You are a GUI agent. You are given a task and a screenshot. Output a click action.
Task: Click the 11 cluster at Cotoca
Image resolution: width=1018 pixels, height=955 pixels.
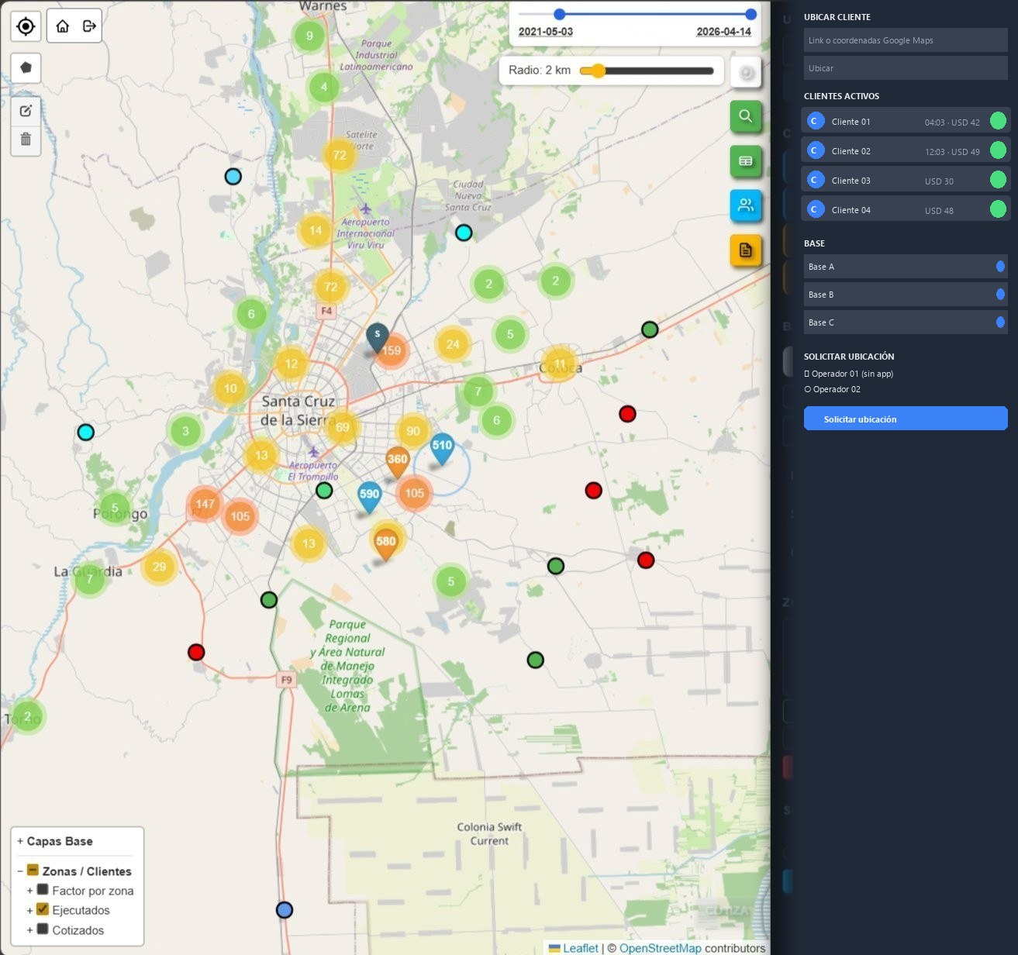pyautogui.click(x=560, y=364)
